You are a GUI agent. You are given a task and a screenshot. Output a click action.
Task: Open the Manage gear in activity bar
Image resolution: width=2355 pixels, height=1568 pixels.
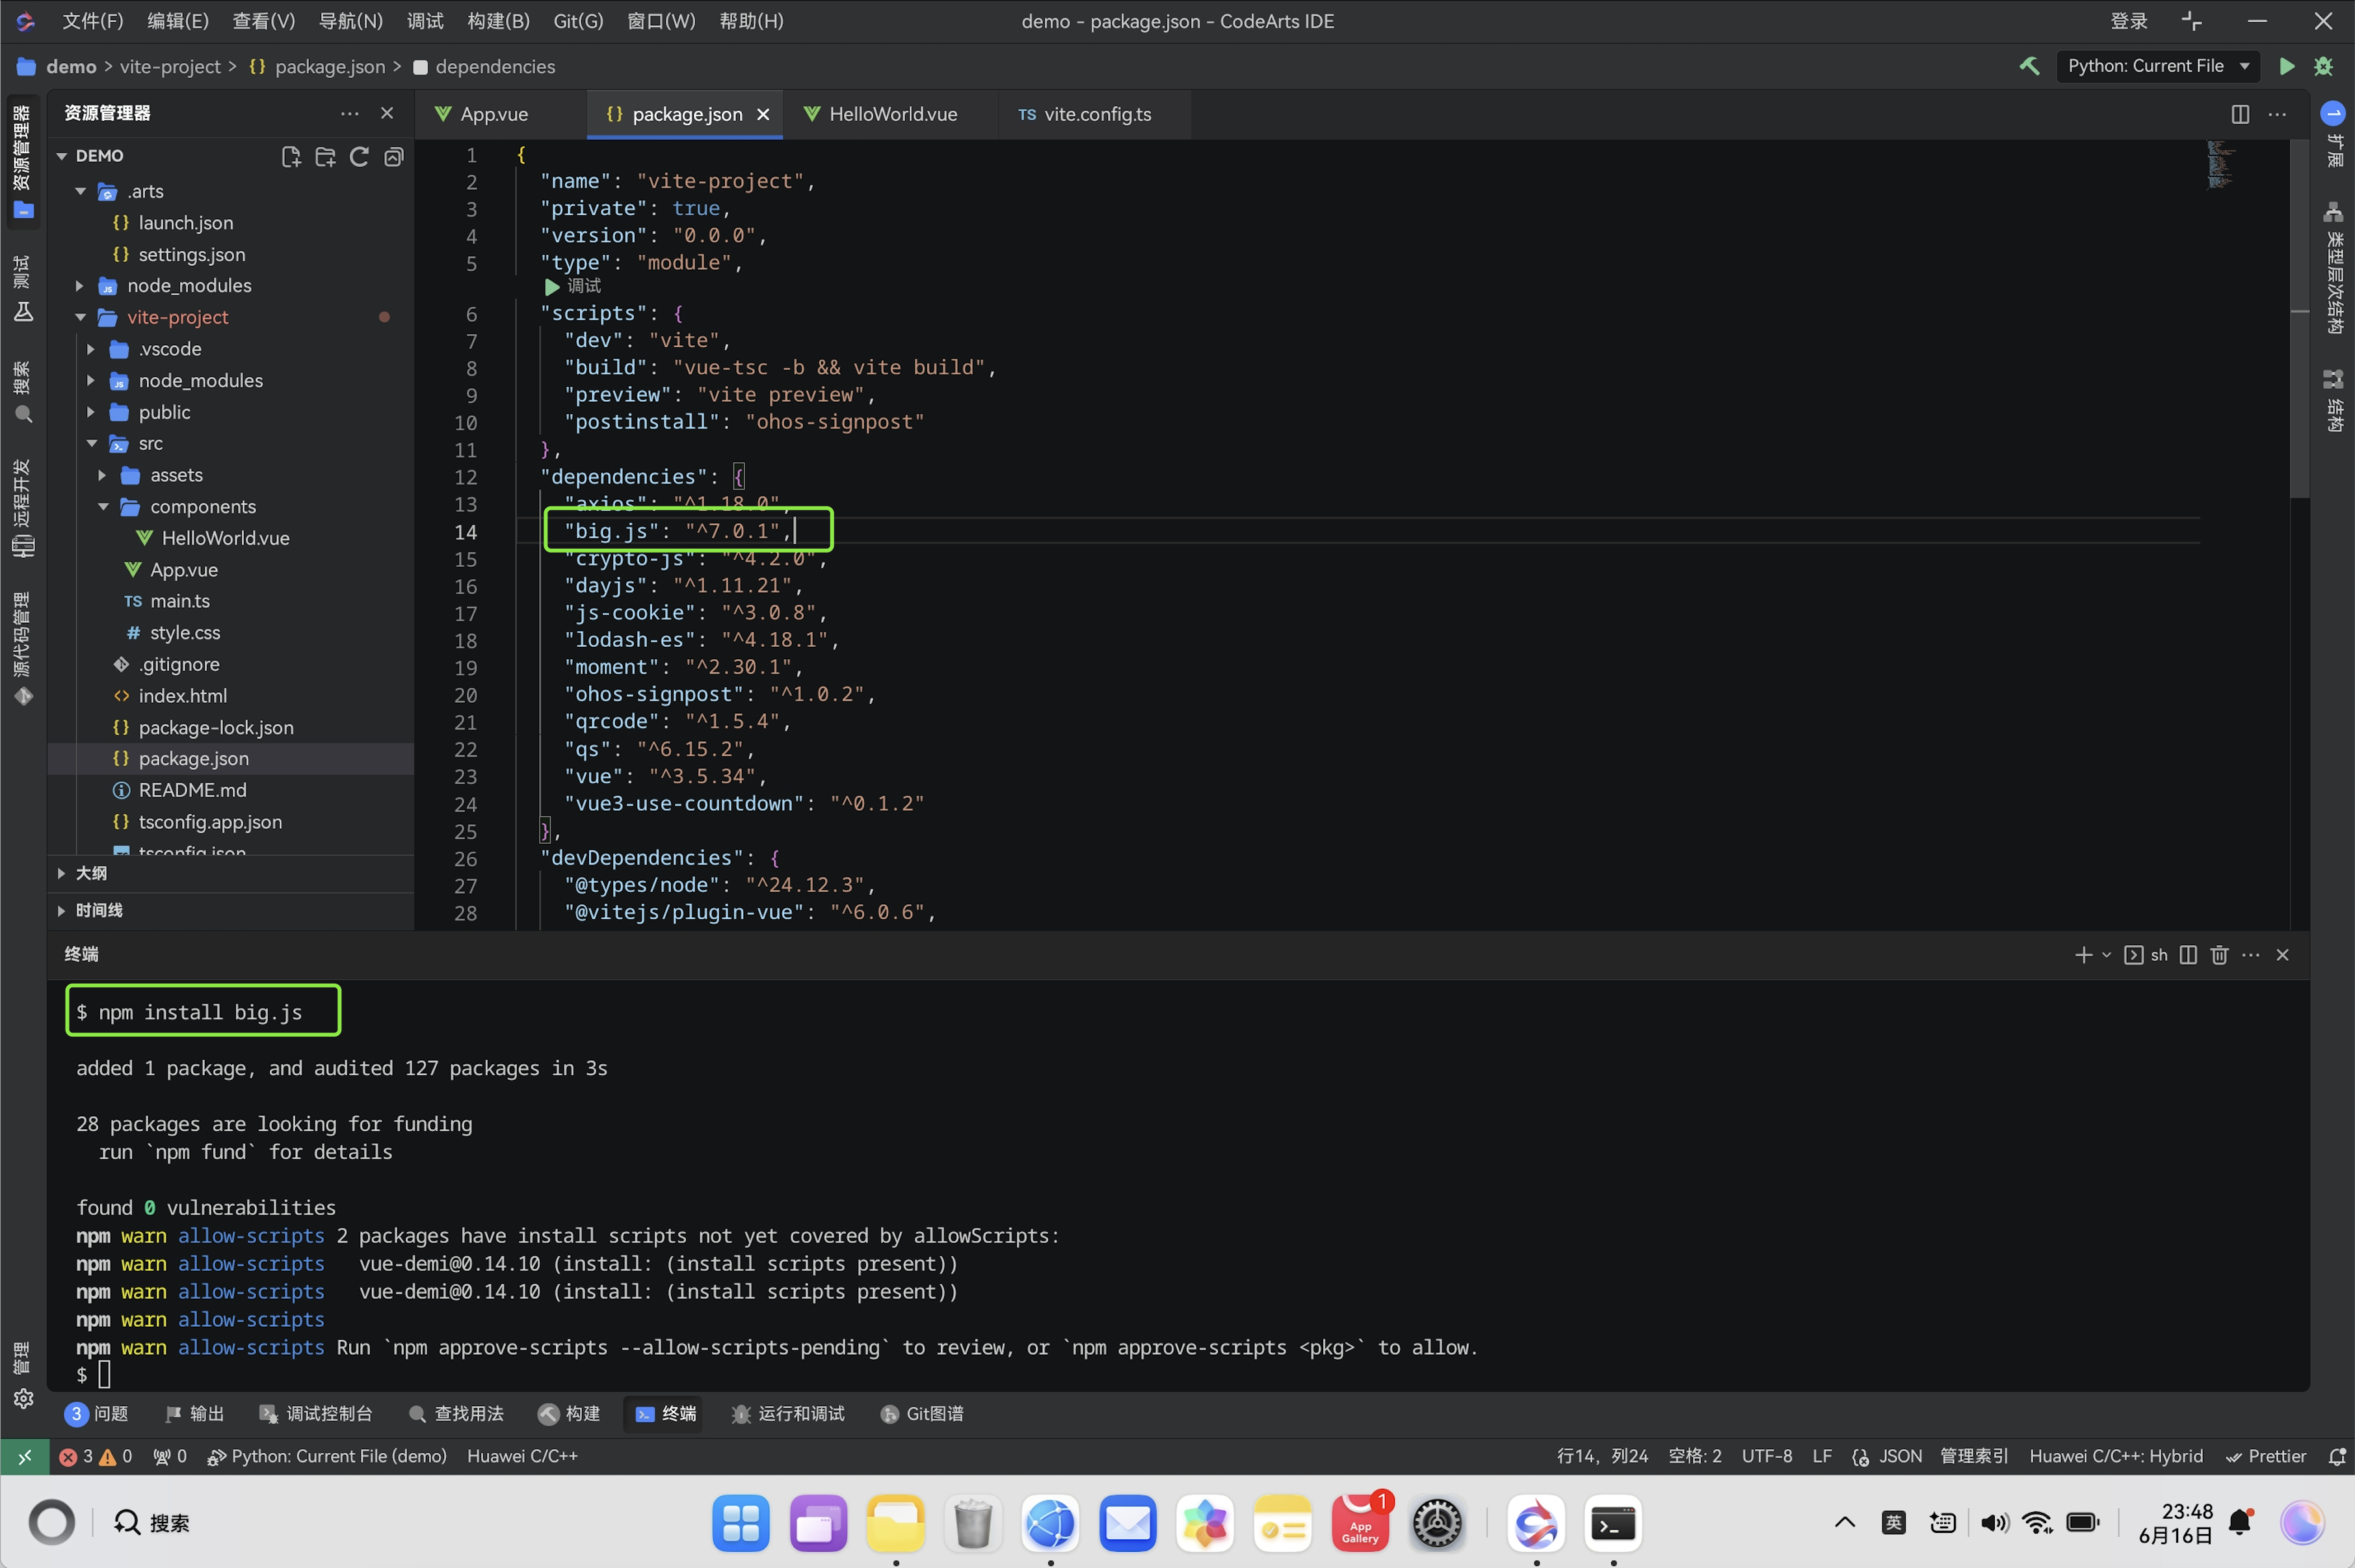pos(23,1398)
